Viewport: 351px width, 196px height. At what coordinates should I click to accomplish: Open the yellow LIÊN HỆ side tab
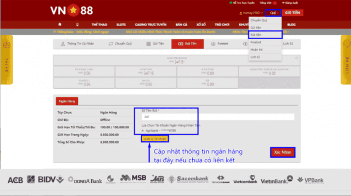pos(346,60)
